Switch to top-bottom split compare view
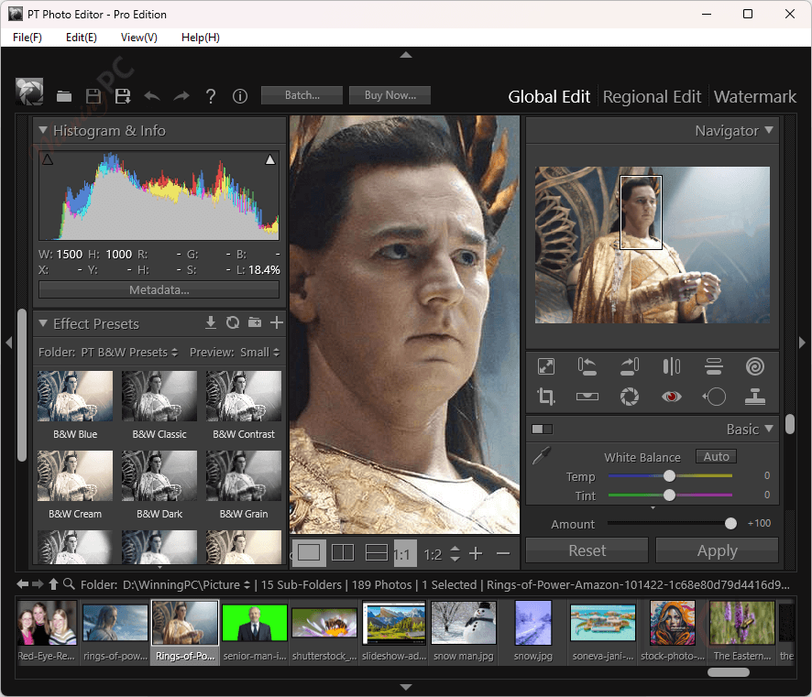This screenshot has height=697, width=812. tap(377, 553)
